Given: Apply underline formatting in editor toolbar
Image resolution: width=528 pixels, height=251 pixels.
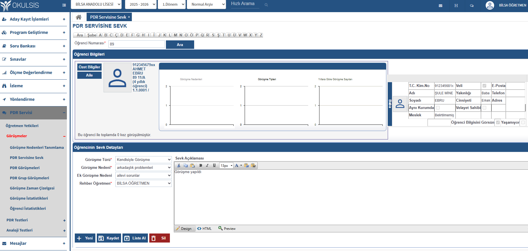Looking at the screenshot, I should pos(214,165).
